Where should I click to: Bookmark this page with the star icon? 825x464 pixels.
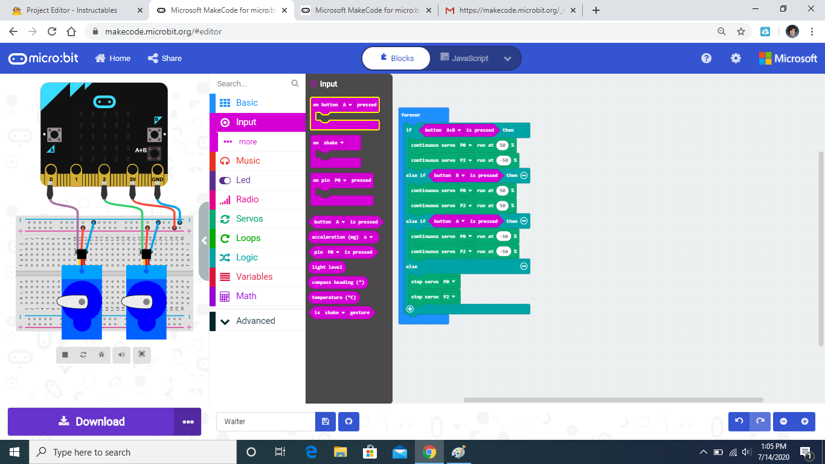pos(741,31)
